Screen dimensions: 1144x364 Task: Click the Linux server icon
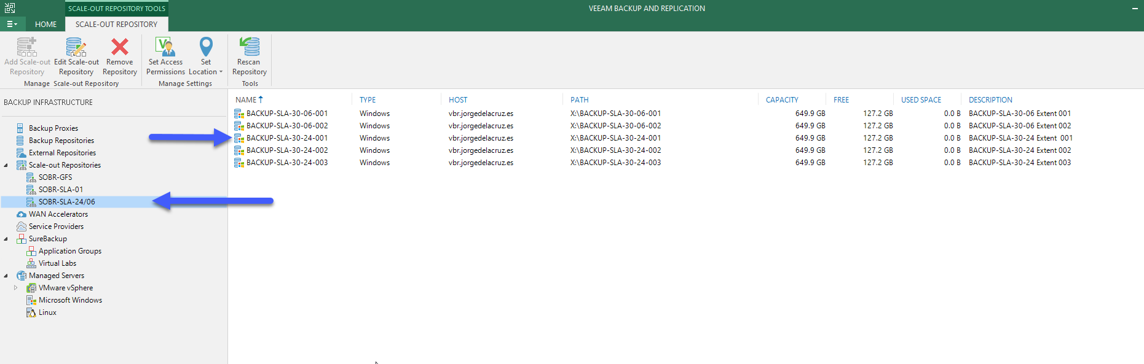[x=31, y=312]
